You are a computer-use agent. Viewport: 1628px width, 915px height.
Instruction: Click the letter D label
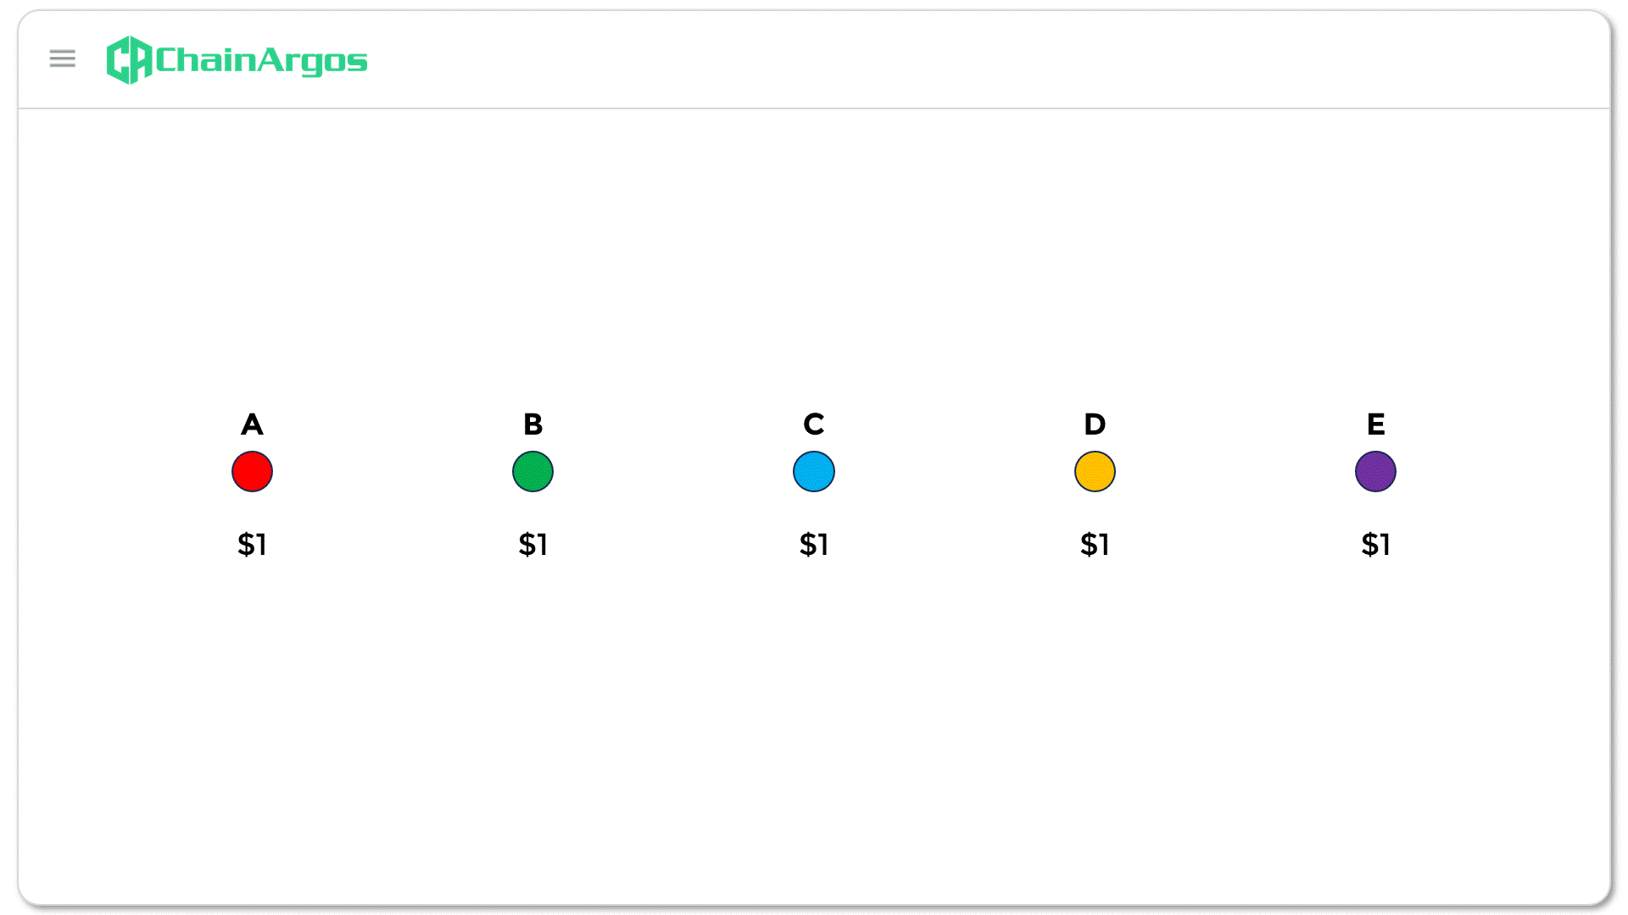point(1095,424)
